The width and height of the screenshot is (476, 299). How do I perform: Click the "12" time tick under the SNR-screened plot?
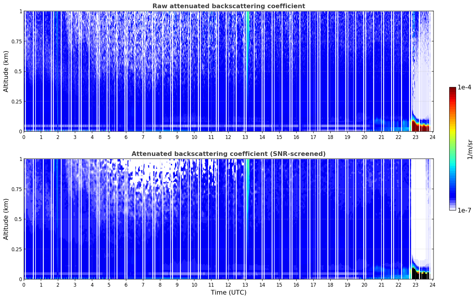coord(228,285)
